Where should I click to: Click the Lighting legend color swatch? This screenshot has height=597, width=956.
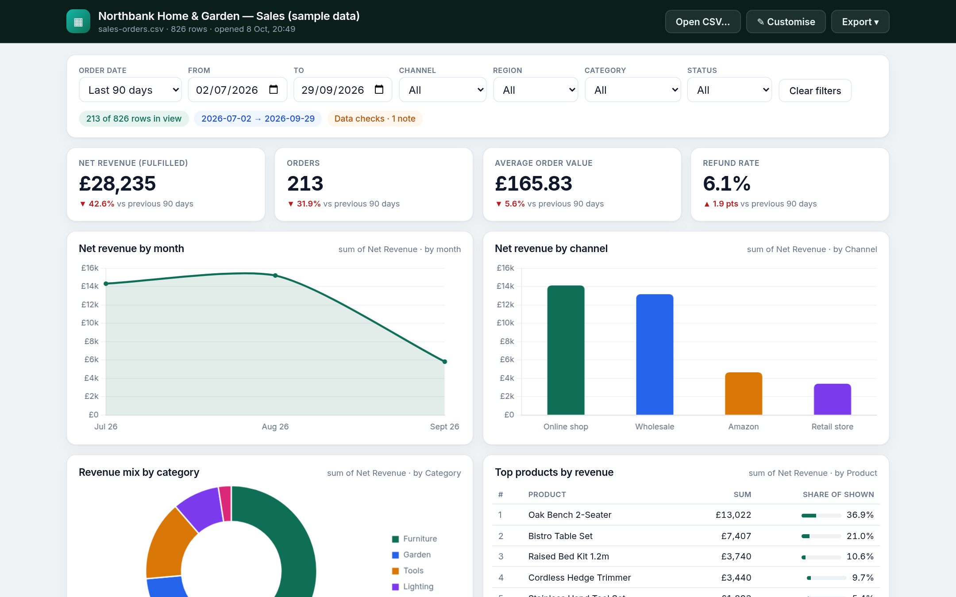point(396,587)
